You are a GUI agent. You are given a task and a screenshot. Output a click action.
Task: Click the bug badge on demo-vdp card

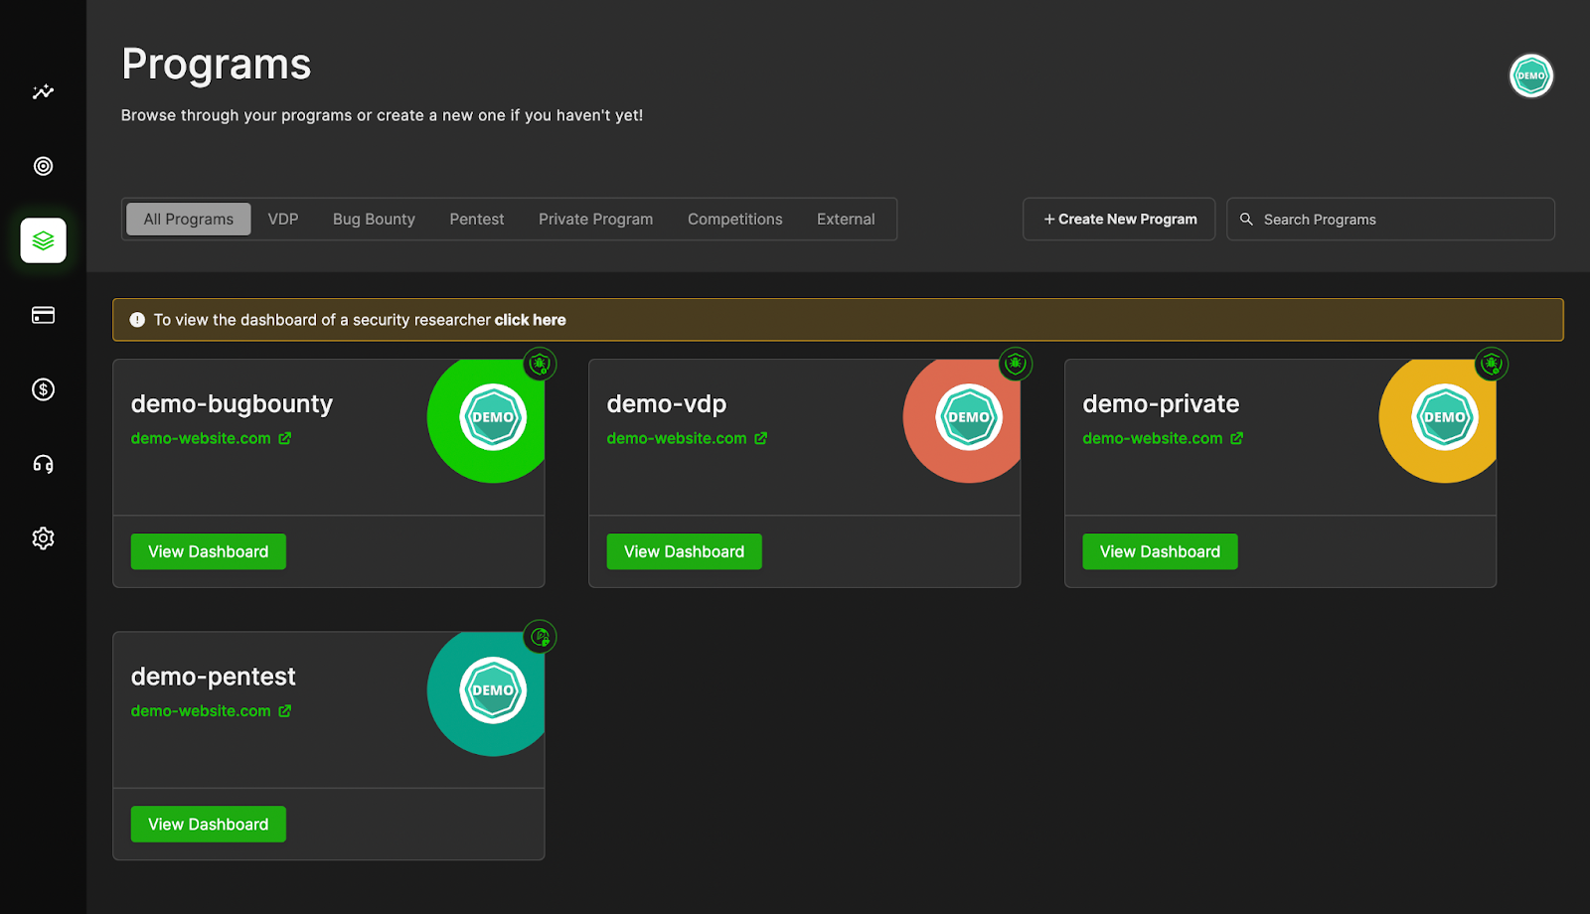(x=1016, y=364)
